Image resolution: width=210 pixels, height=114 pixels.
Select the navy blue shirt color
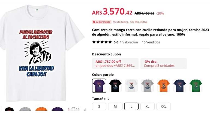pos(180,85)
